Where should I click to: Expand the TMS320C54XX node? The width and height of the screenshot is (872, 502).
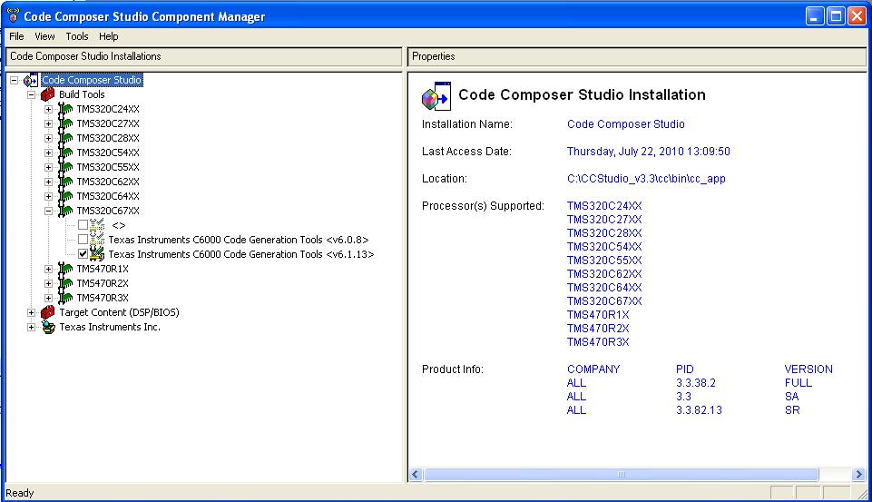click(48, 153)
